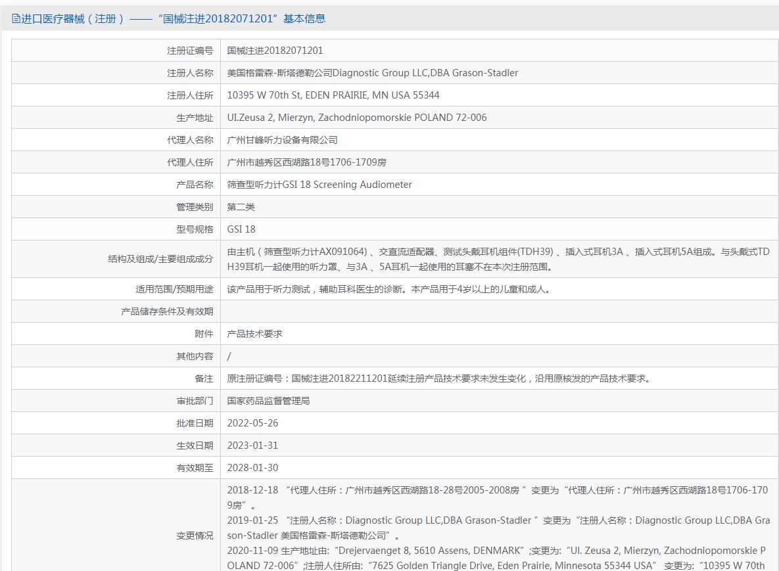779x571 pixels.
Task: Click approval department 国家药品监督管理局
Action: click(268, 401)
